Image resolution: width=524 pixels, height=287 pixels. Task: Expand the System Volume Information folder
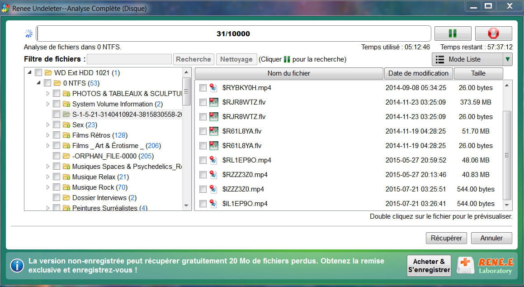click(48, 104)
